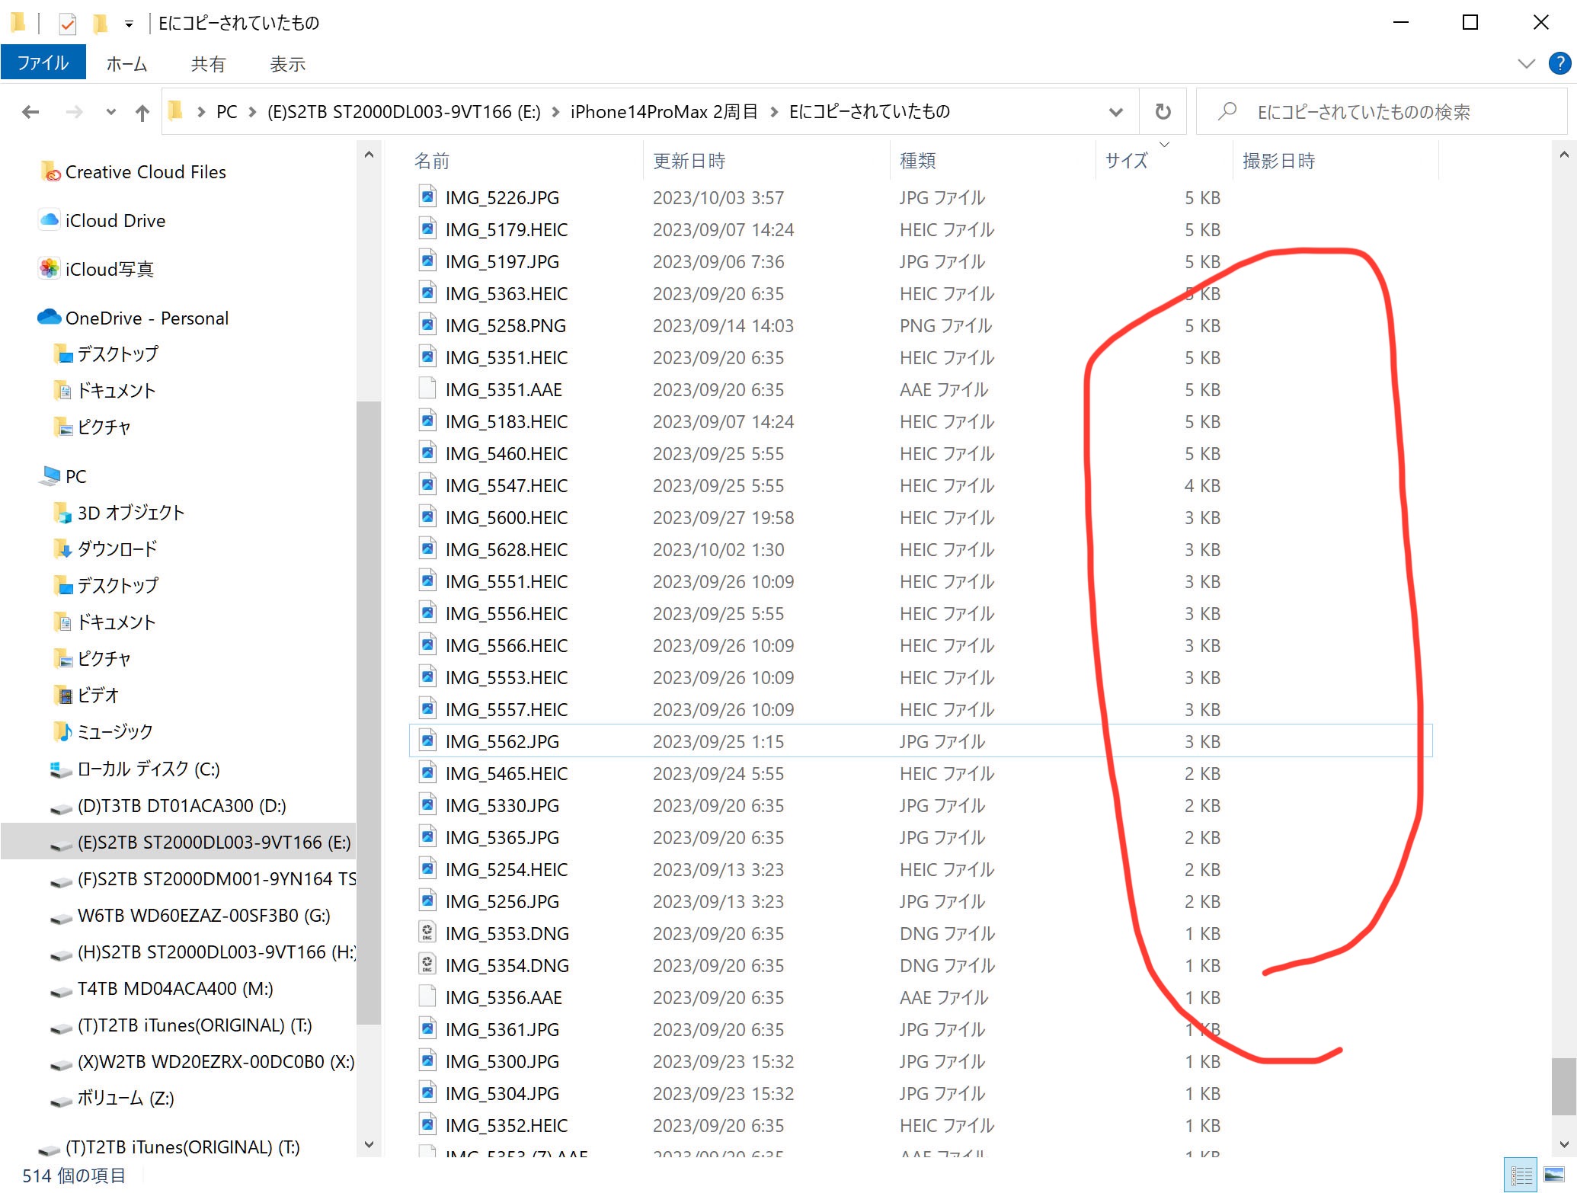Open the ファイル tab
Screen dimensions: 1577x1193
click(43, 63)
